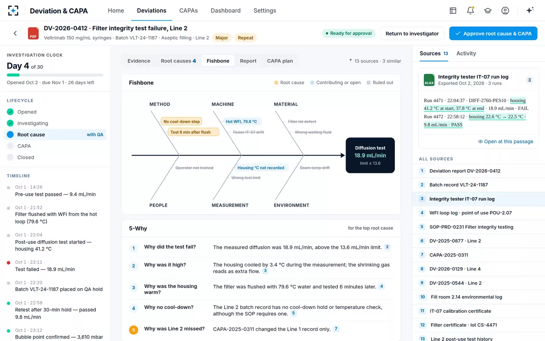The width and height of the screenshot is (545, 341).
Task: Click the red PDF file icon
Action: (x=33, y=33)
